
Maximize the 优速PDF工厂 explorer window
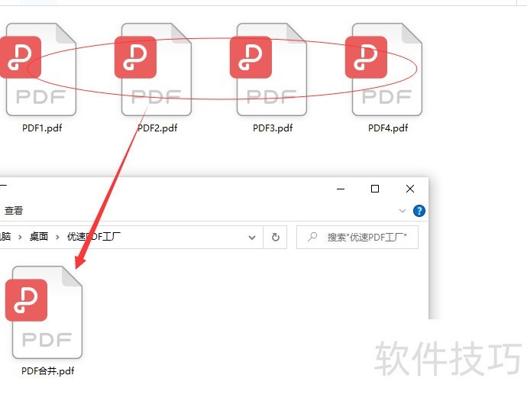(x=375, y=189)
